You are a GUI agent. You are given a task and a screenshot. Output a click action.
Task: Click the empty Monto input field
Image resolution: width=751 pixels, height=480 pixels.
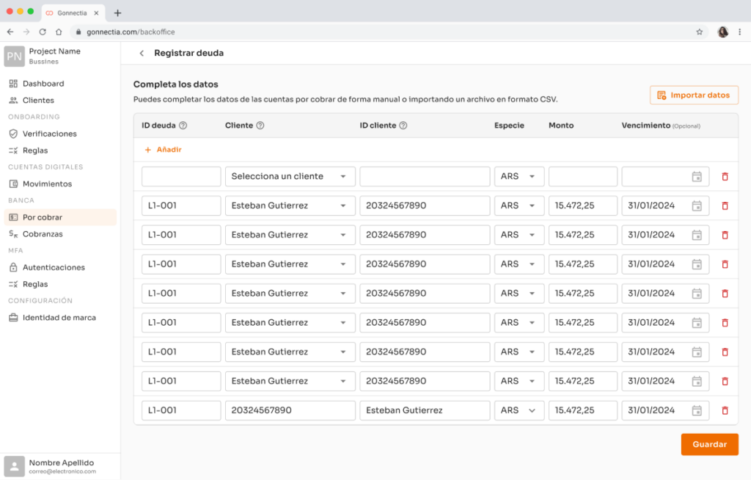pos(583,176)
